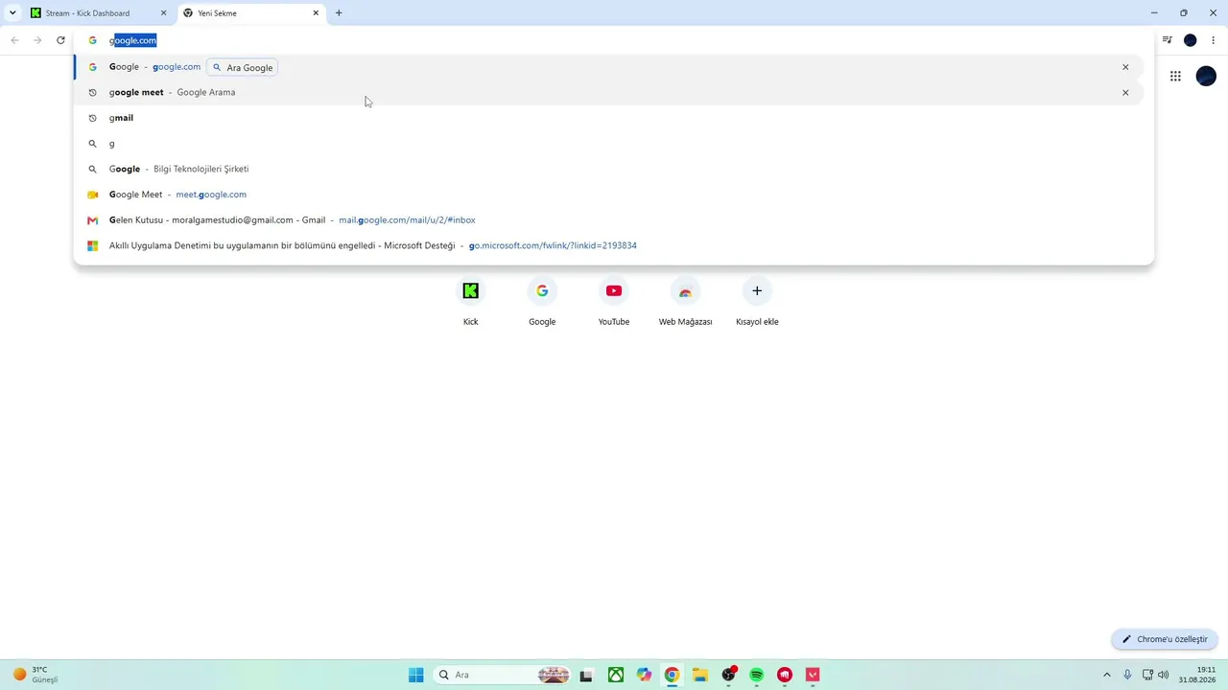
Task: Close the Yeni Sekme tab
Action: pyautogui.click(x=316, y=13)
